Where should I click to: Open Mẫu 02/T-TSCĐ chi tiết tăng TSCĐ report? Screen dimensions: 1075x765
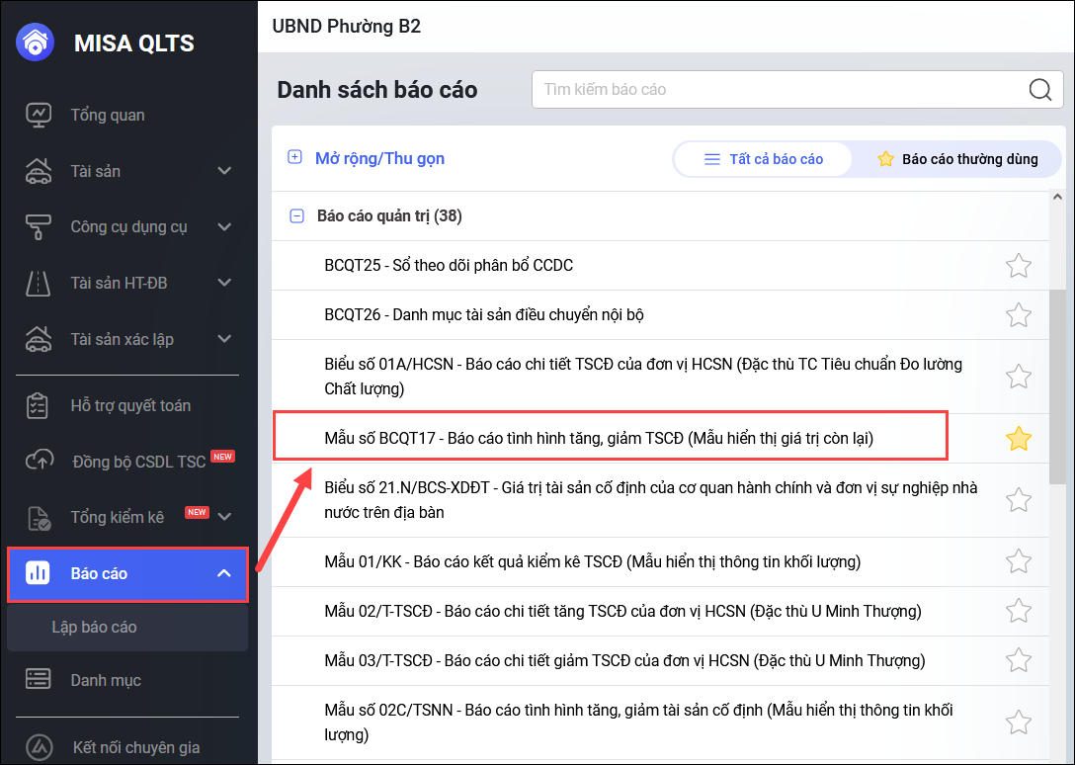(622, 611)
